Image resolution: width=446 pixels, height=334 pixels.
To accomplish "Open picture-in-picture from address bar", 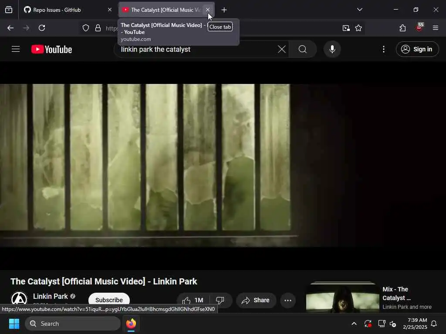I will click(346, 28).
